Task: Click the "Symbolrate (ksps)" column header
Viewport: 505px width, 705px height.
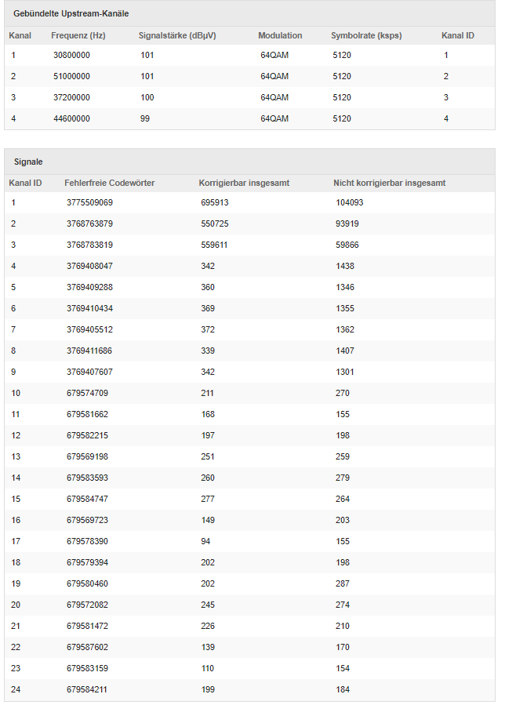Action: click(x=366, y=35)
